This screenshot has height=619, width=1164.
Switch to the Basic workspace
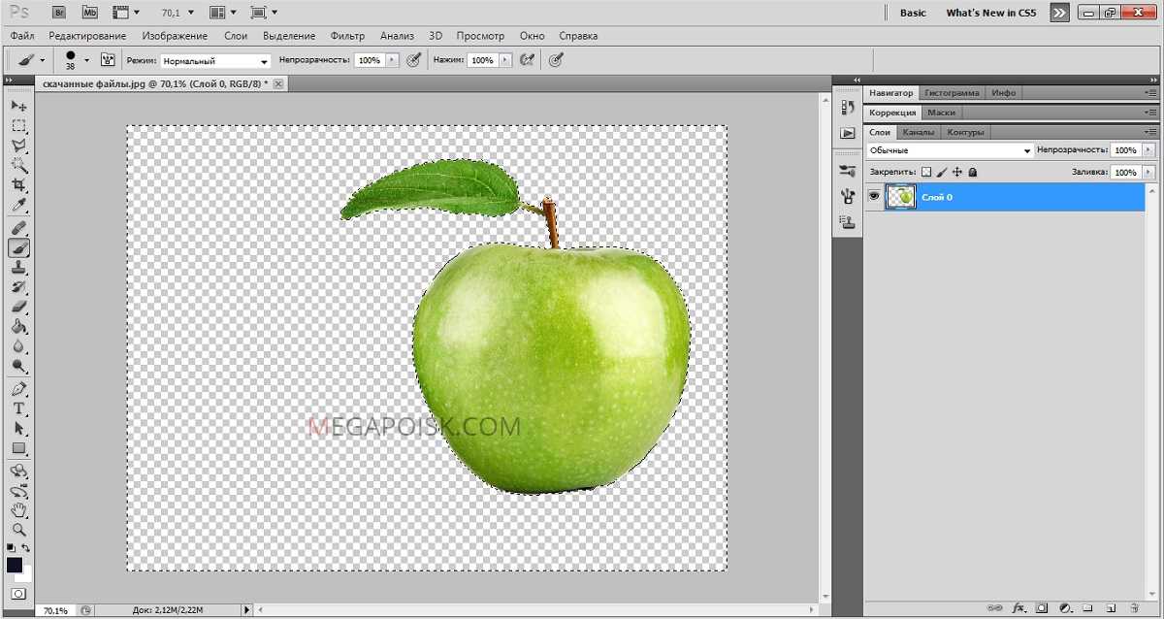[913, 13]
